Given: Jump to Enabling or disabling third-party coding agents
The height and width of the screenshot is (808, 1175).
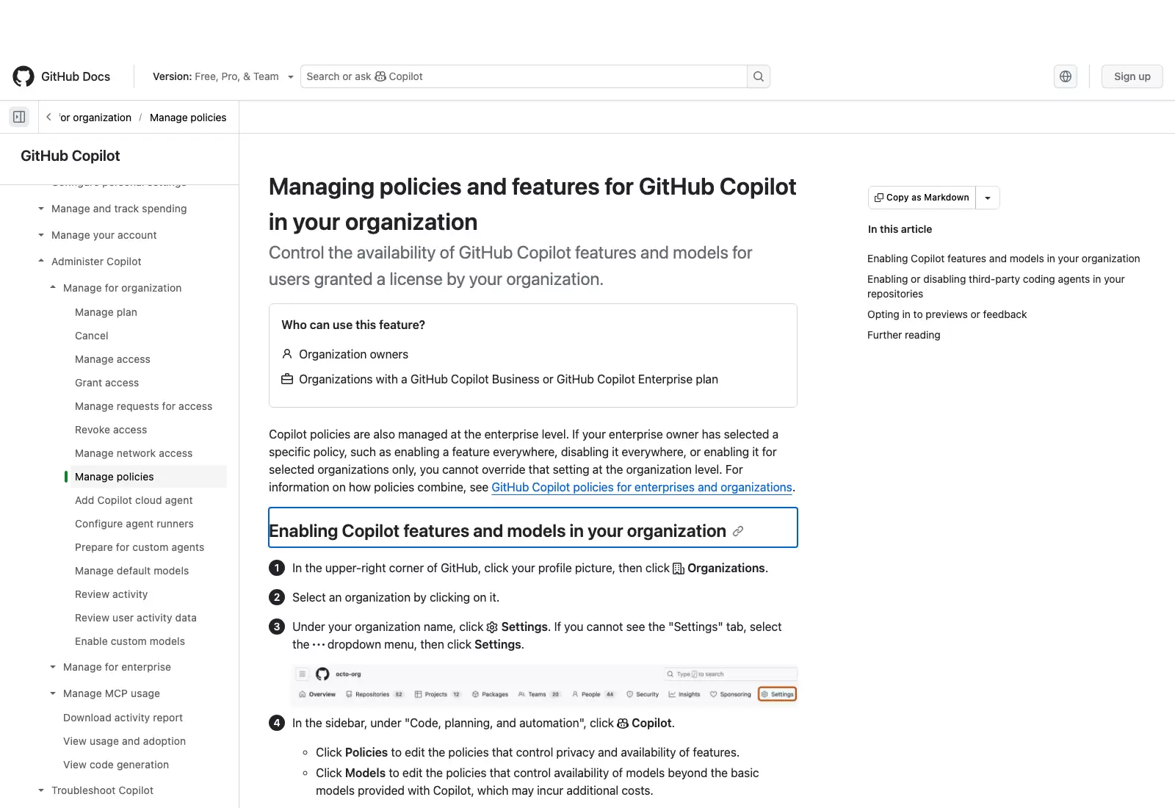Looking at the screenshot, I should (x=996, y=286).
